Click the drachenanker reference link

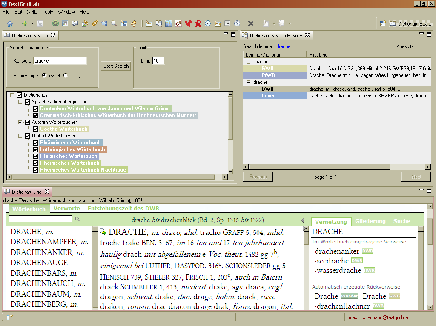pyautogui.click(x=337, y=251)
